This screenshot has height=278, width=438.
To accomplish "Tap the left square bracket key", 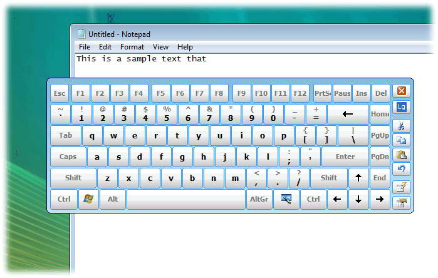I will (305, 135).
